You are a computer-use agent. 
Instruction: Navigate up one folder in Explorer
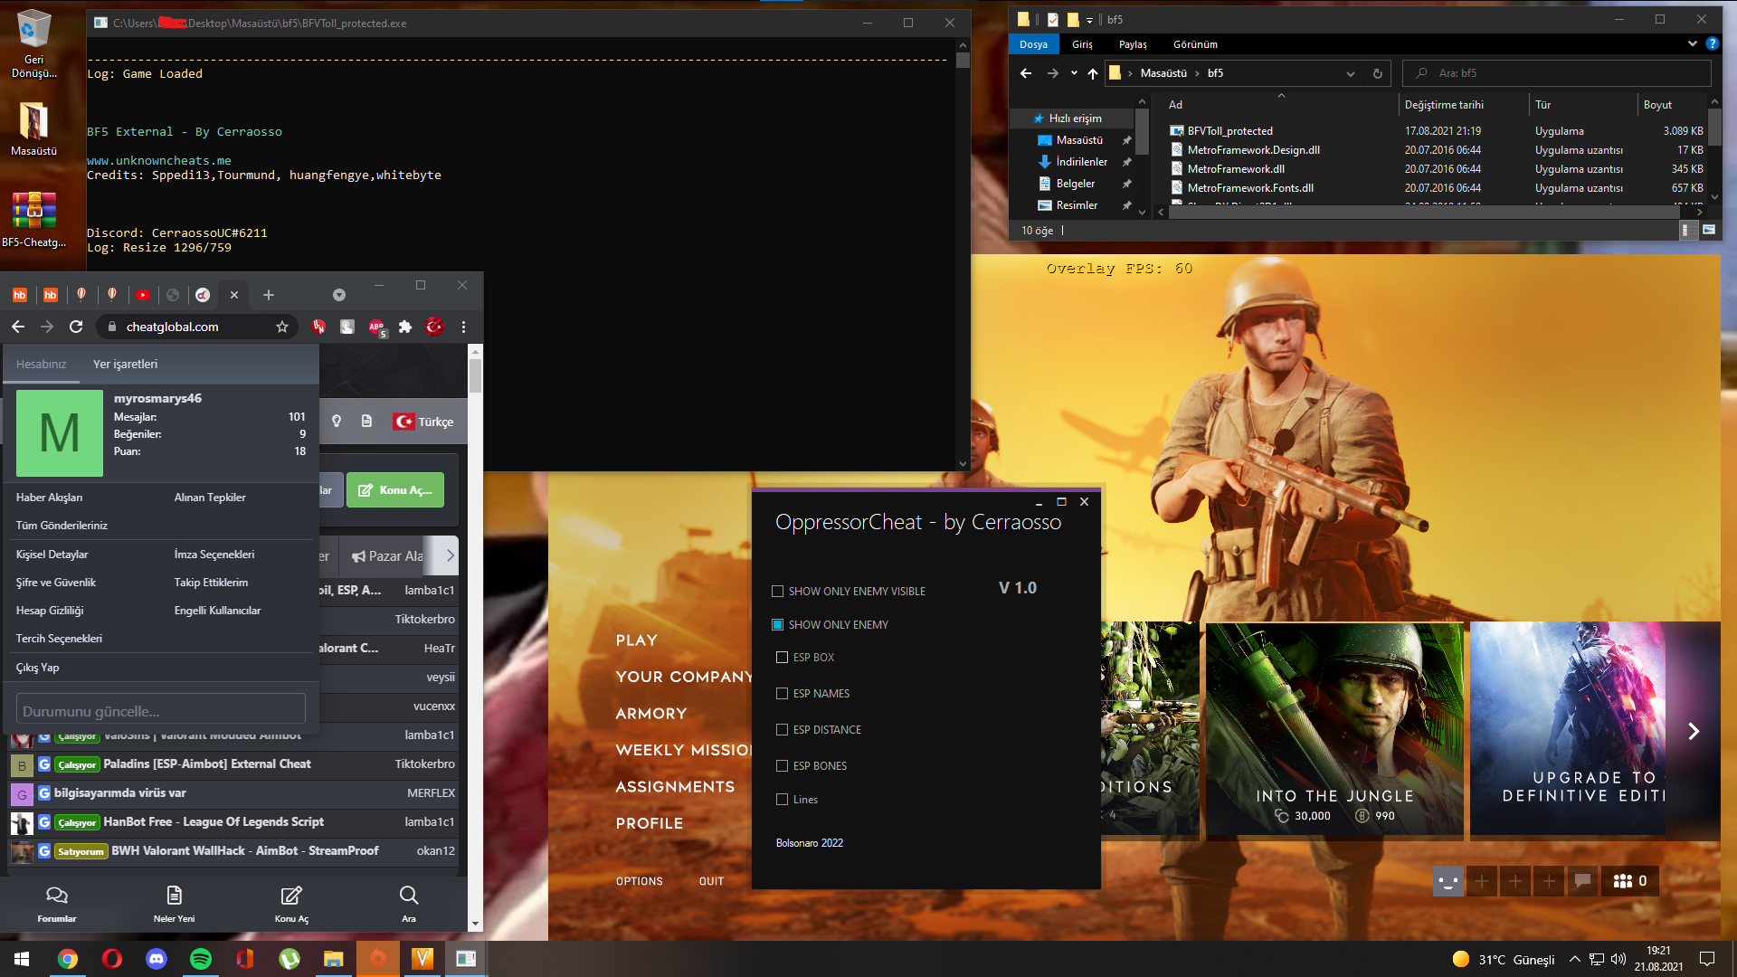coord(1093,73)
